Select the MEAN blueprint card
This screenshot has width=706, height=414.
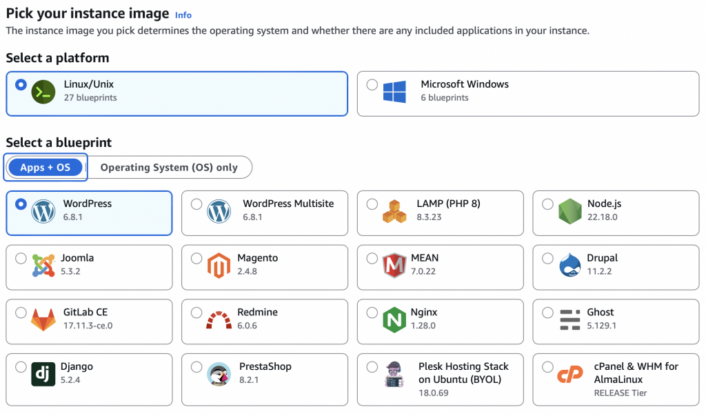pos(441,264)
